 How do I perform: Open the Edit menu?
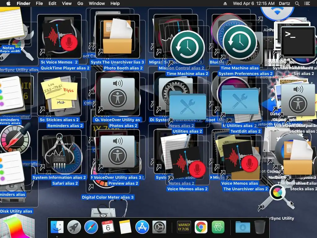(52, 3)
